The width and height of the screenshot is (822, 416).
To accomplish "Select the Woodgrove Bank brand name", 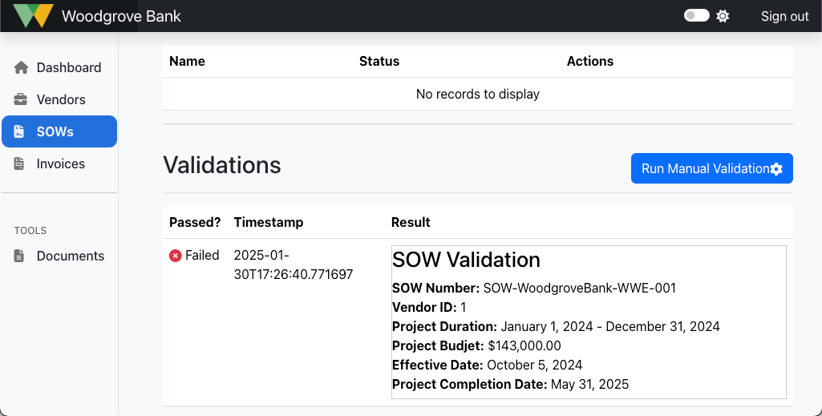I will (x=121, y=16).
